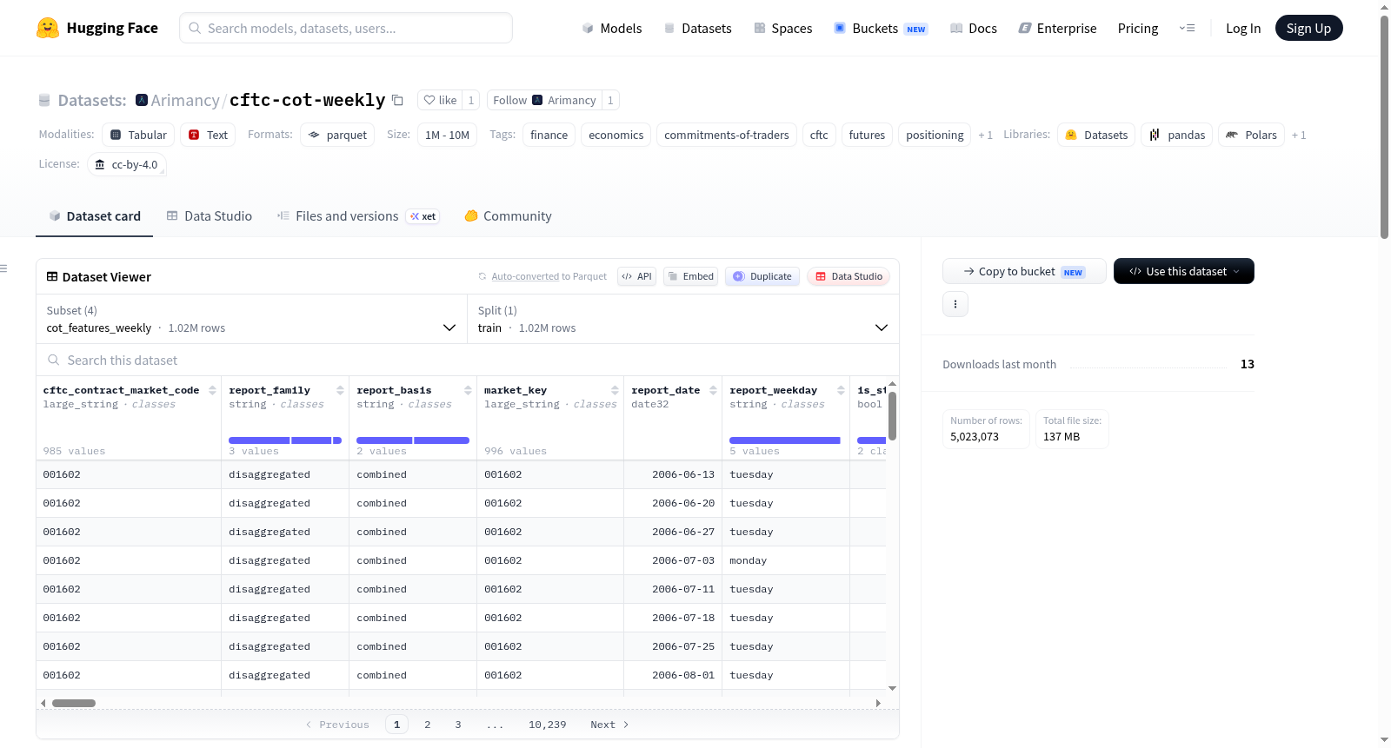
Task: Open the Models page
Action: click(x=612, y=28)
